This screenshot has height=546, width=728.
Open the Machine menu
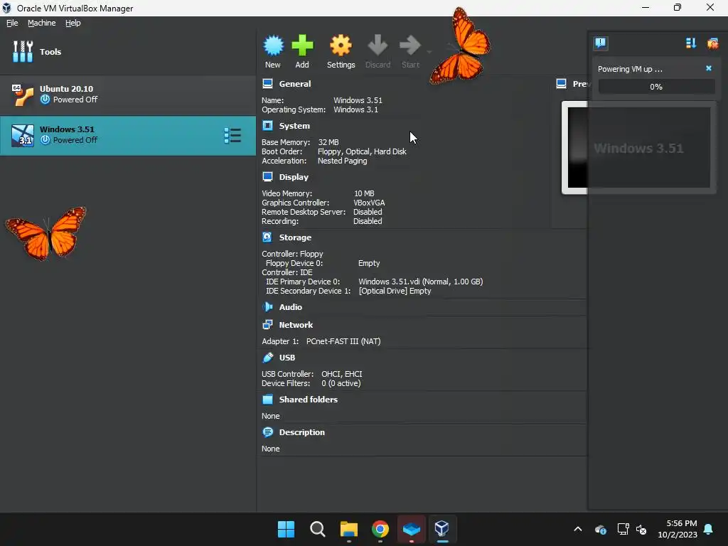point(42,23)
